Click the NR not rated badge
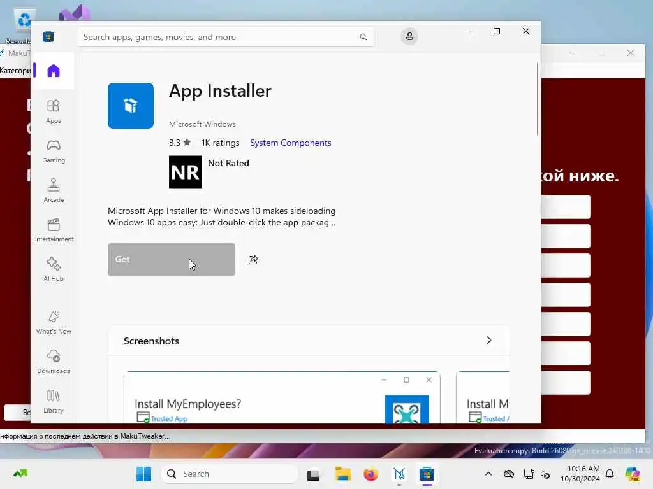This screenshot has height=489, width=653. 186,172
